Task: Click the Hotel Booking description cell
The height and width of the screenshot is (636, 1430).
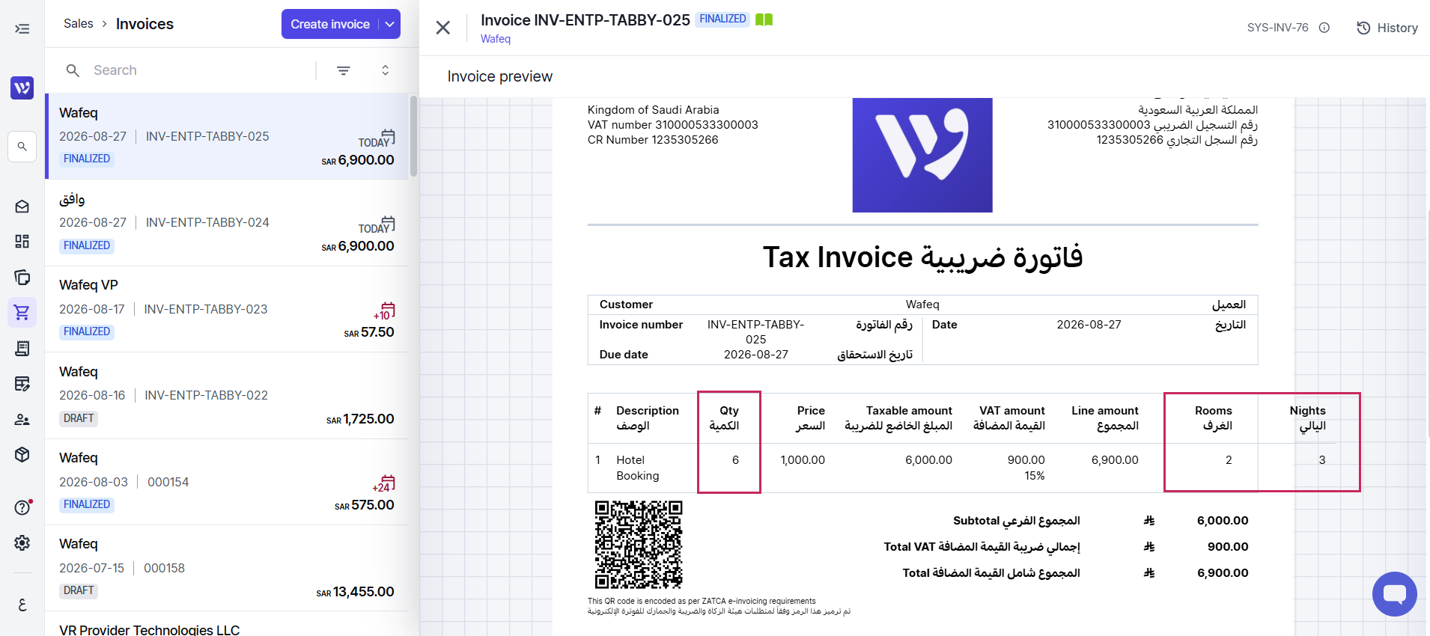Action: (638, 468)
